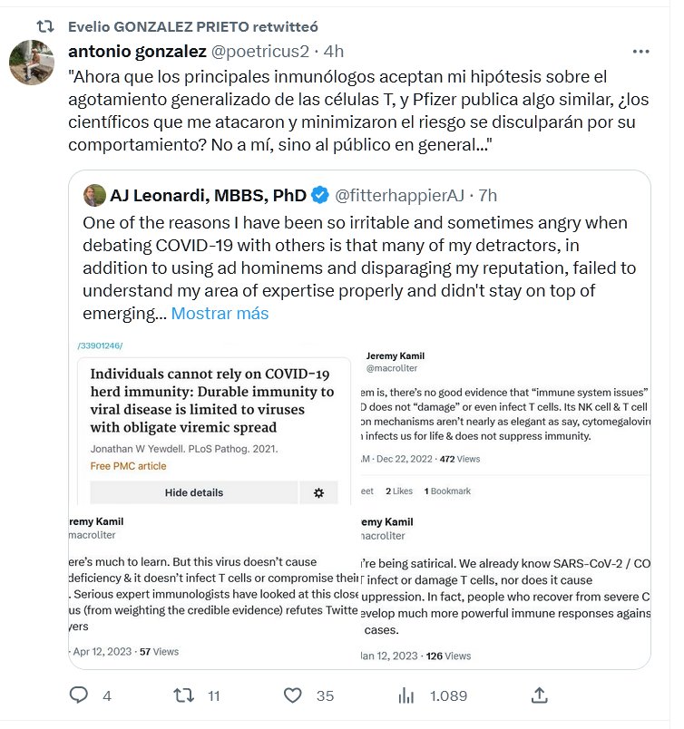Viewport: 684px width, 729px height.
Task: Open the three-dot more options menu
Action: 640,51
